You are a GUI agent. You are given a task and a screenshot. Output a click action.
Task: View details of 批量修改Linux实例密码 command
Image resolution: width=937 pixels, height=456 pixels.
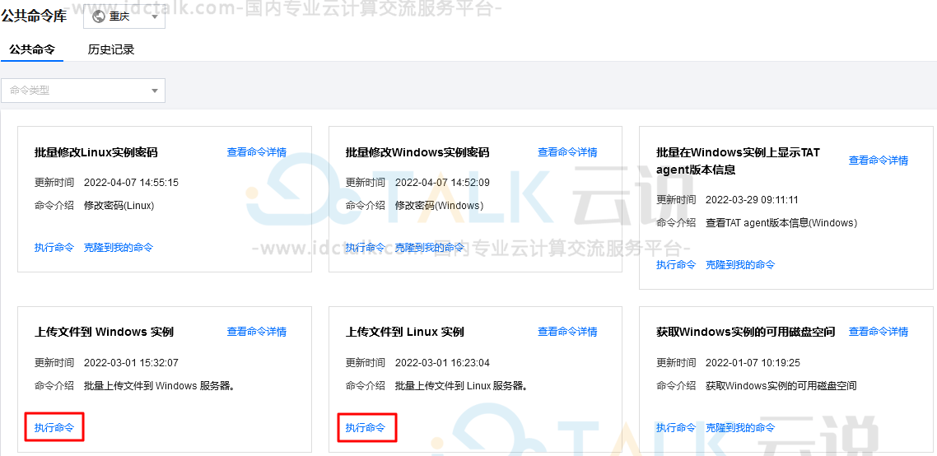click(x=256, y=152)
